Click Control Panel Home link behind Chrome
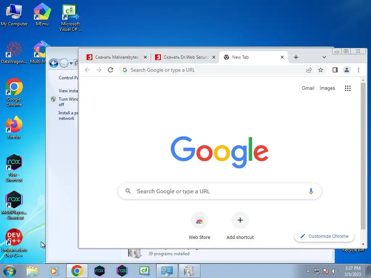The height and width of the screenshot is (278, 371). 68,78
